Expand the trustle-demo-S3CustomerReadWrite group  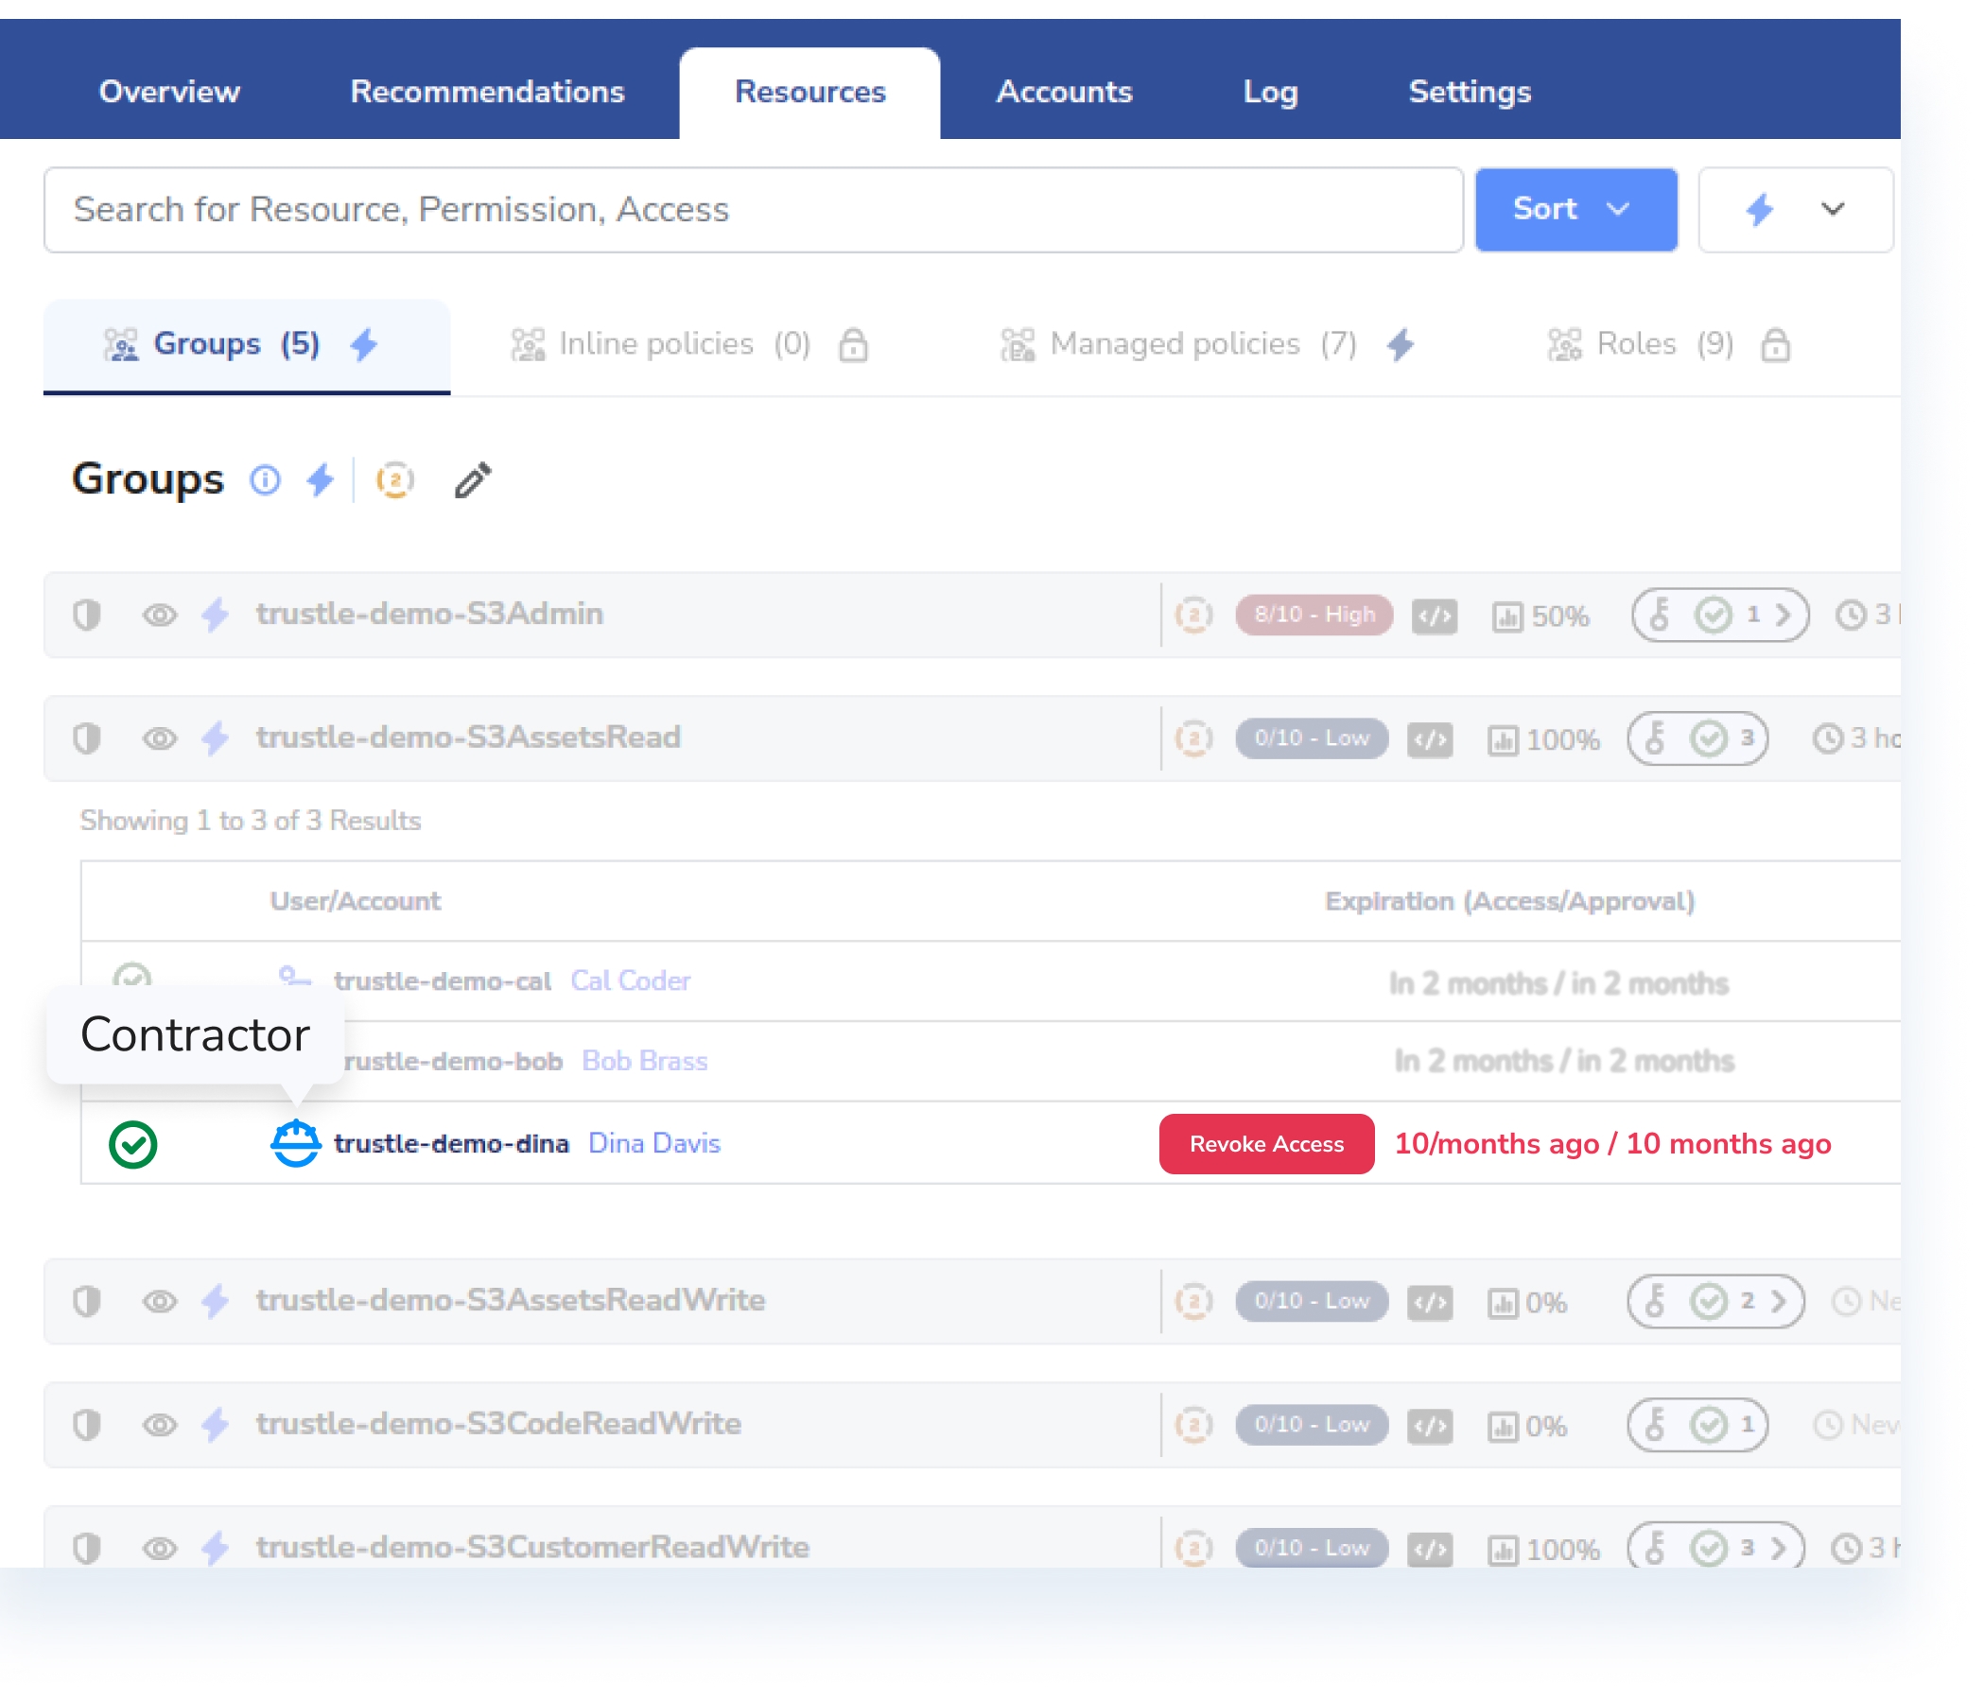coord(532,1548)
